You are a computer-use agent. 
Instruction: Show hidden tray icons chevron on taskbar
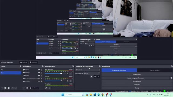coord(148,95)
